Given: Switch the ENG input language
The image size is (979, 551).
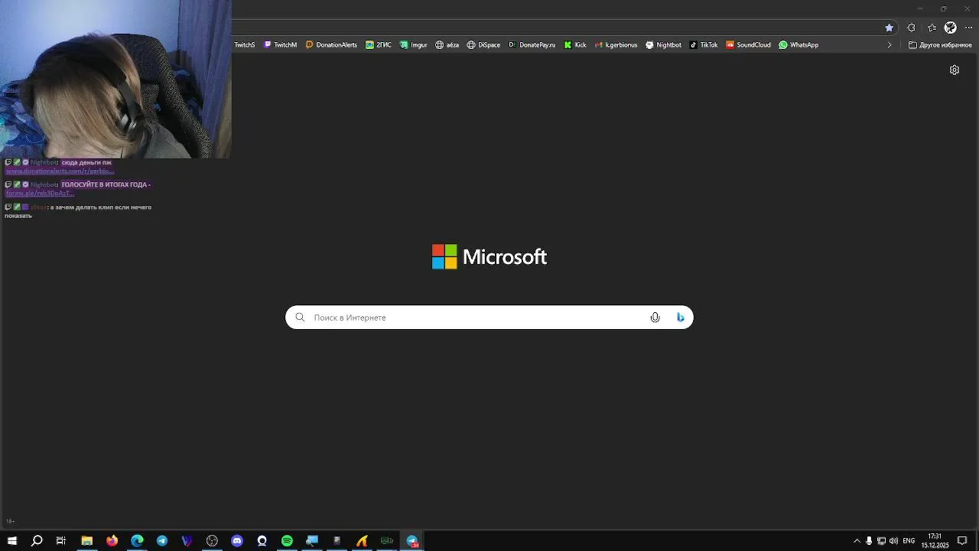Looking at the screenshot, I should point(909,541).
